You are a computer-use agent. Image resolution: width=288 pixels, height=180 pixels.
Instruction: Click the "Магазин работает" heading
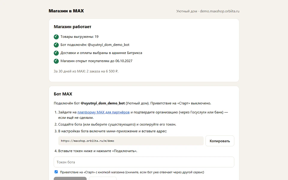coord(72,27)
